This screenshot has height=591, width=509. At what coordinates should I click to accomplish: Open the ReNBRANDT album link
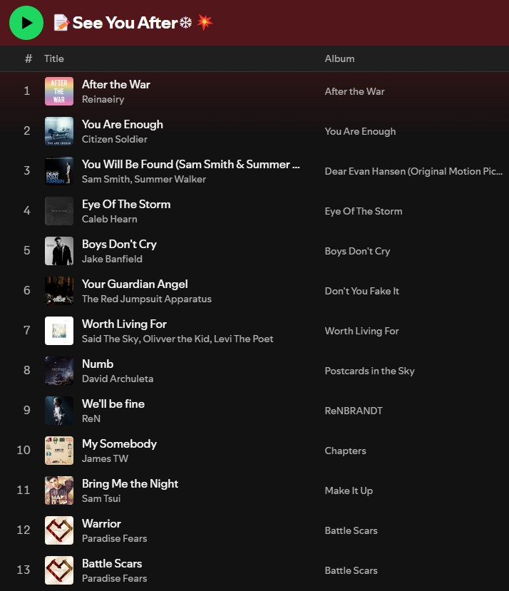[354, 411]
